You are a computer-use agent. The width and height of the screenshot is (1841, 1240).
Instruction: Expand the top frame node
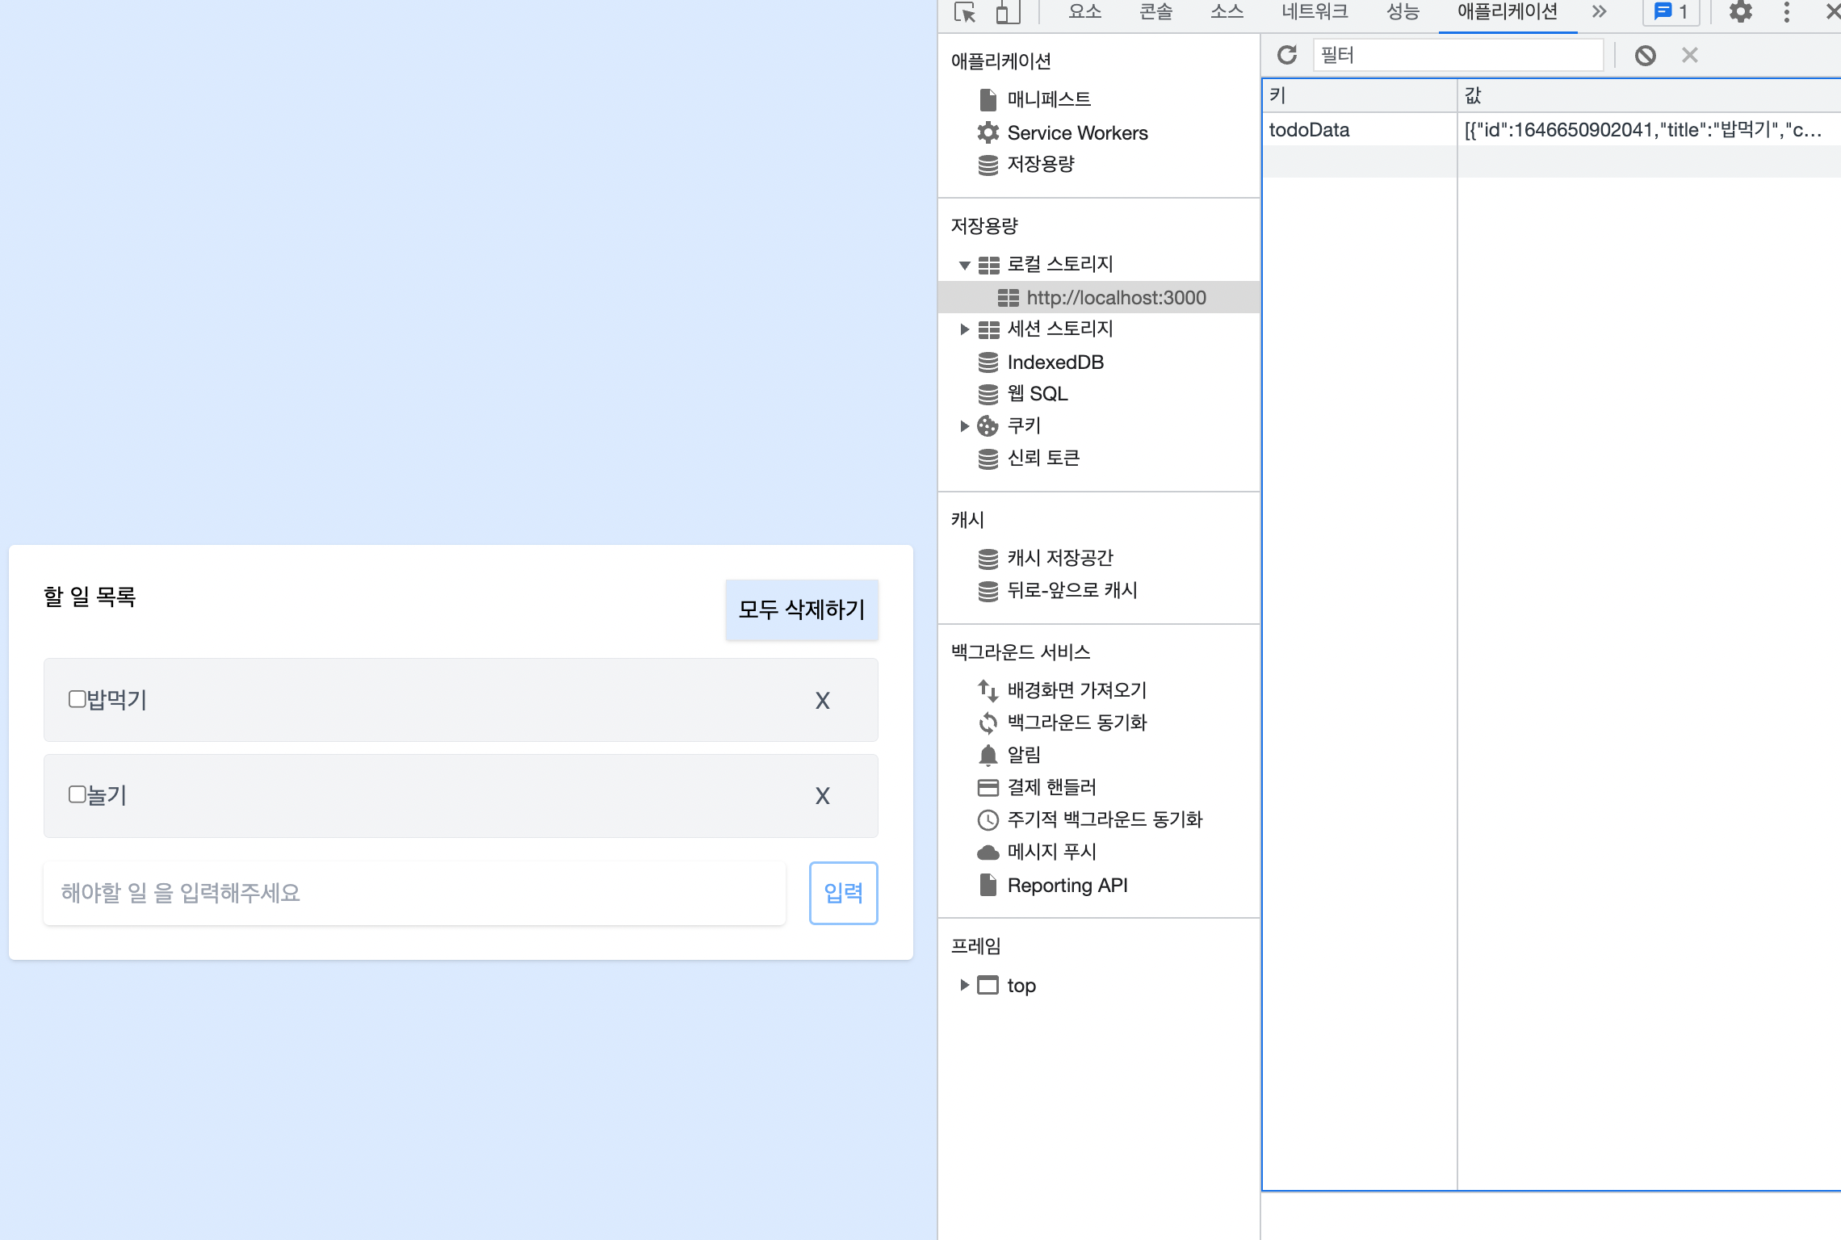[x=964, y=985]
